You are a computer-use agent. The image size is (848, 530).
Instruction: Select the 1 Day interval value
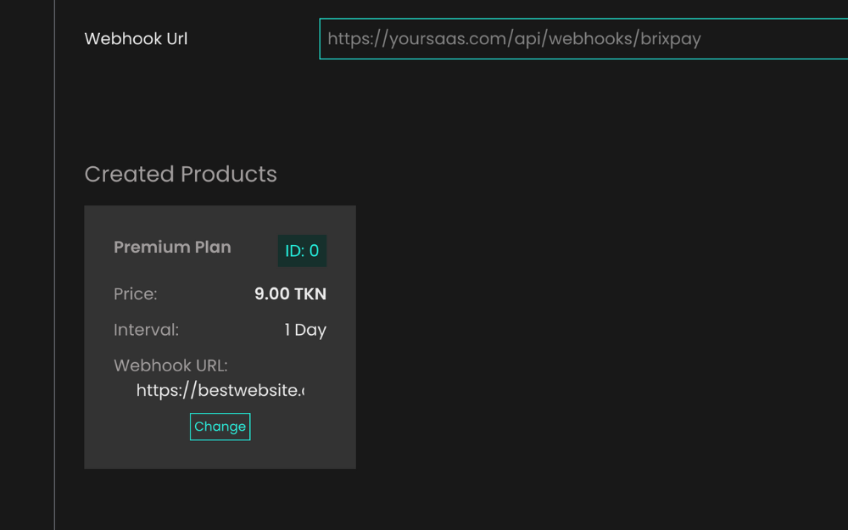pos(305,330)
